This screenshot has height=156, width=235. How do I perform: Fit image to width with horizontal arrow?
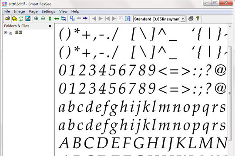pyautogui.click(x=57, y=19)
